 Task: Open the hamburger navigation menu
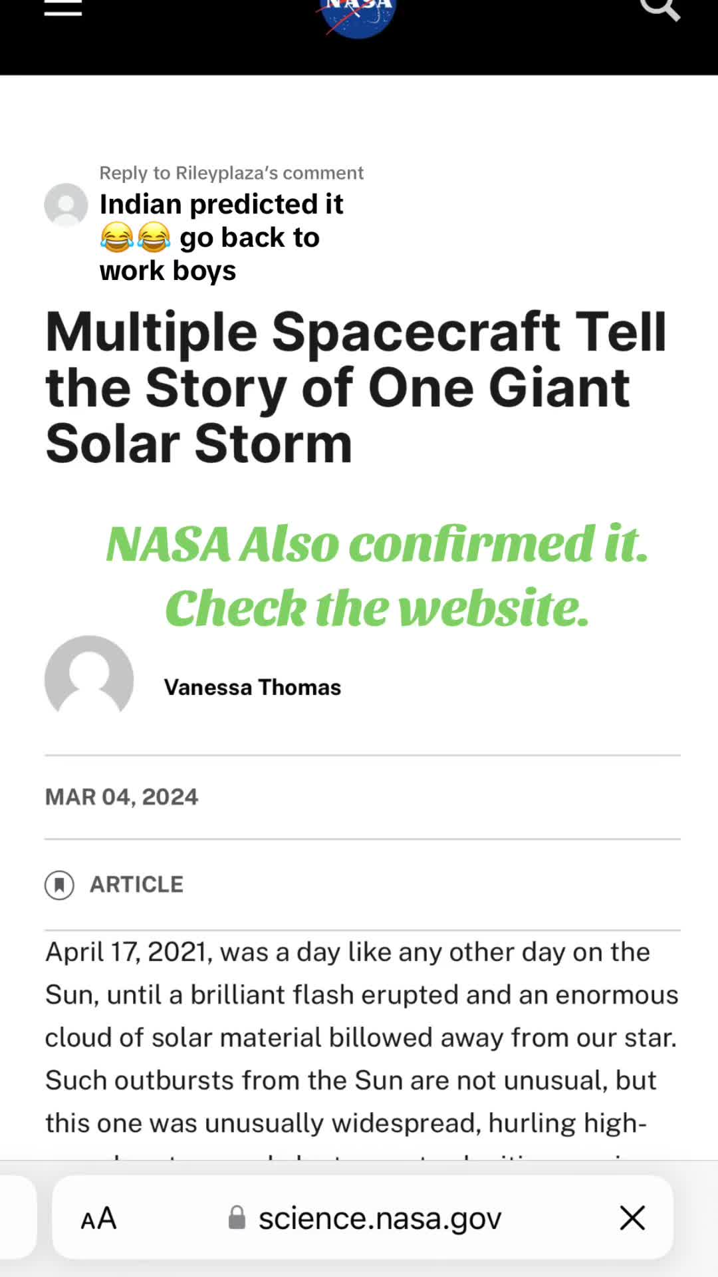[x=63, y=8]
